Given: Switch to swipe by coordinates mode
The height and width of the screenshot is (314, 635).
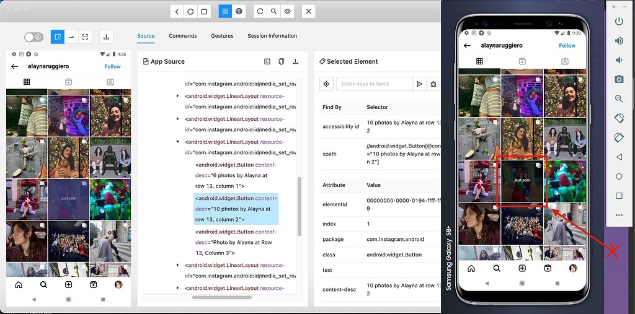Looking at the screenshot, I should pos(71,37).
